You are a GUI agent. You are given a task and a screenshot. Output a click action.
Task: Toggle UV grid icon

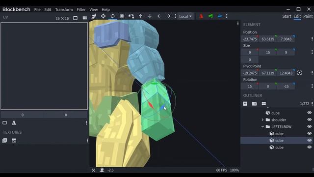click(x=85, y=18)
